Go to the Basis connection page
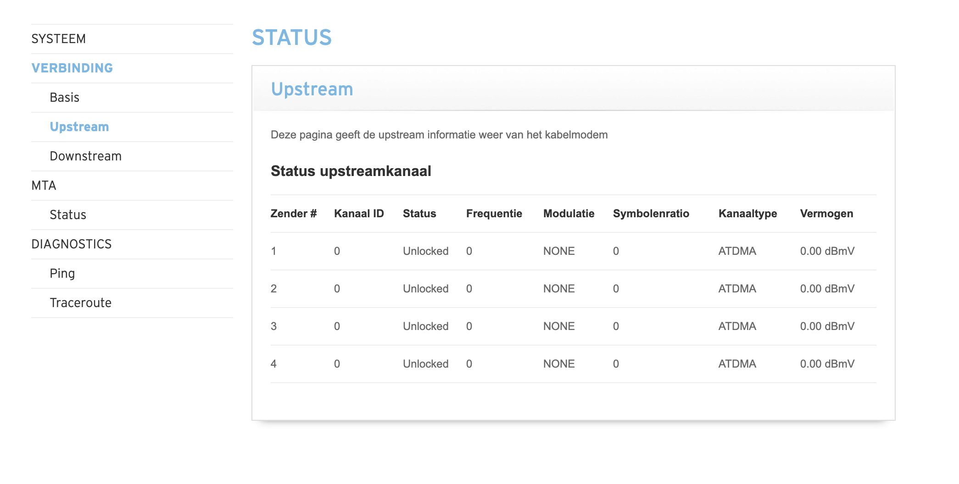959x484 pixels. (64, 98)
